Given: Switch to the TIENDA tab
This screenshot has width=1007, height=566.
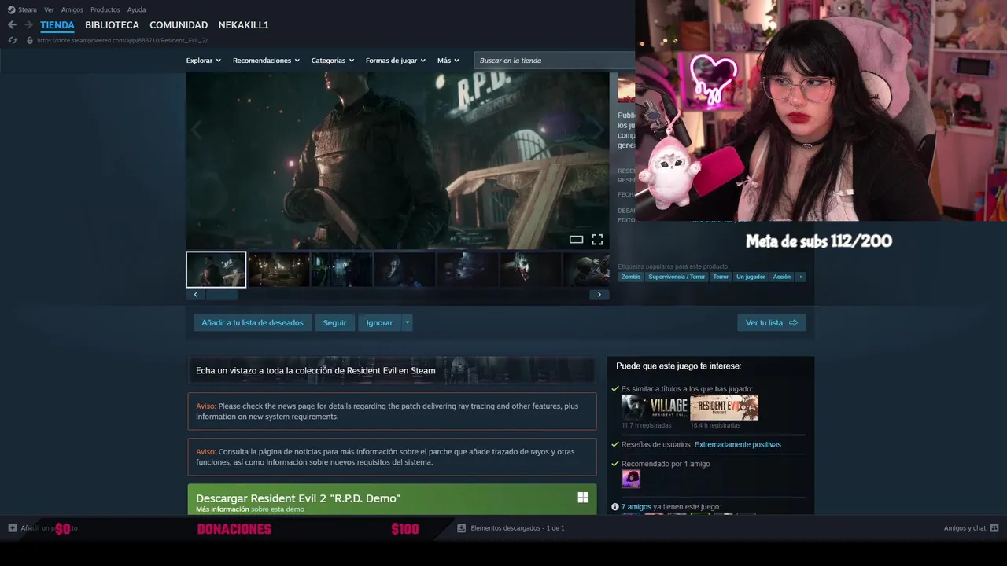Looking at the screenshot, I should click(57, 25).
